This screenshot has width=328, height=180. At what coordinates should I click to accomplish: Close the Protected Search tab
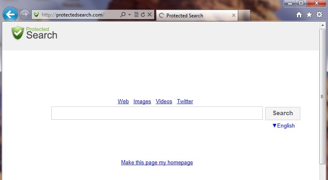coord(234,15)
